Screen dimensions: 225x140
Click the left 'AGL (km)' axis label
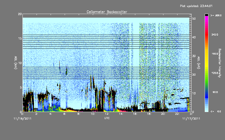(16, 63)
